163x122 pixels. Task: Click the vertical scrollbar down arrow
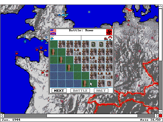point(160,112)
